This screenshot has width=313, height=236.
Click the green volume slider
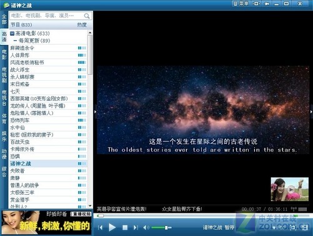161,227
